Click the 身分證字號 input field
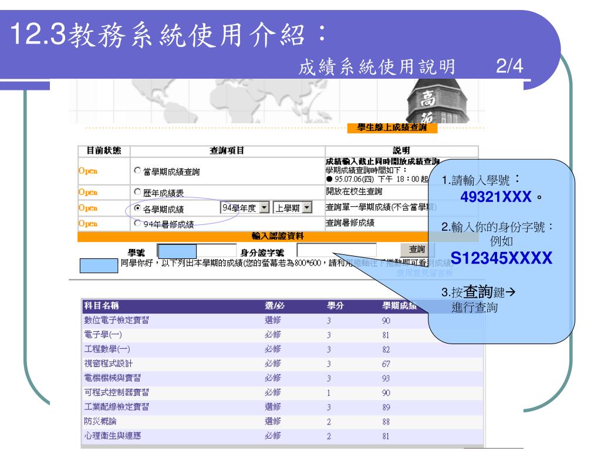Screen dimensions: 601x451 click(336, 250)
